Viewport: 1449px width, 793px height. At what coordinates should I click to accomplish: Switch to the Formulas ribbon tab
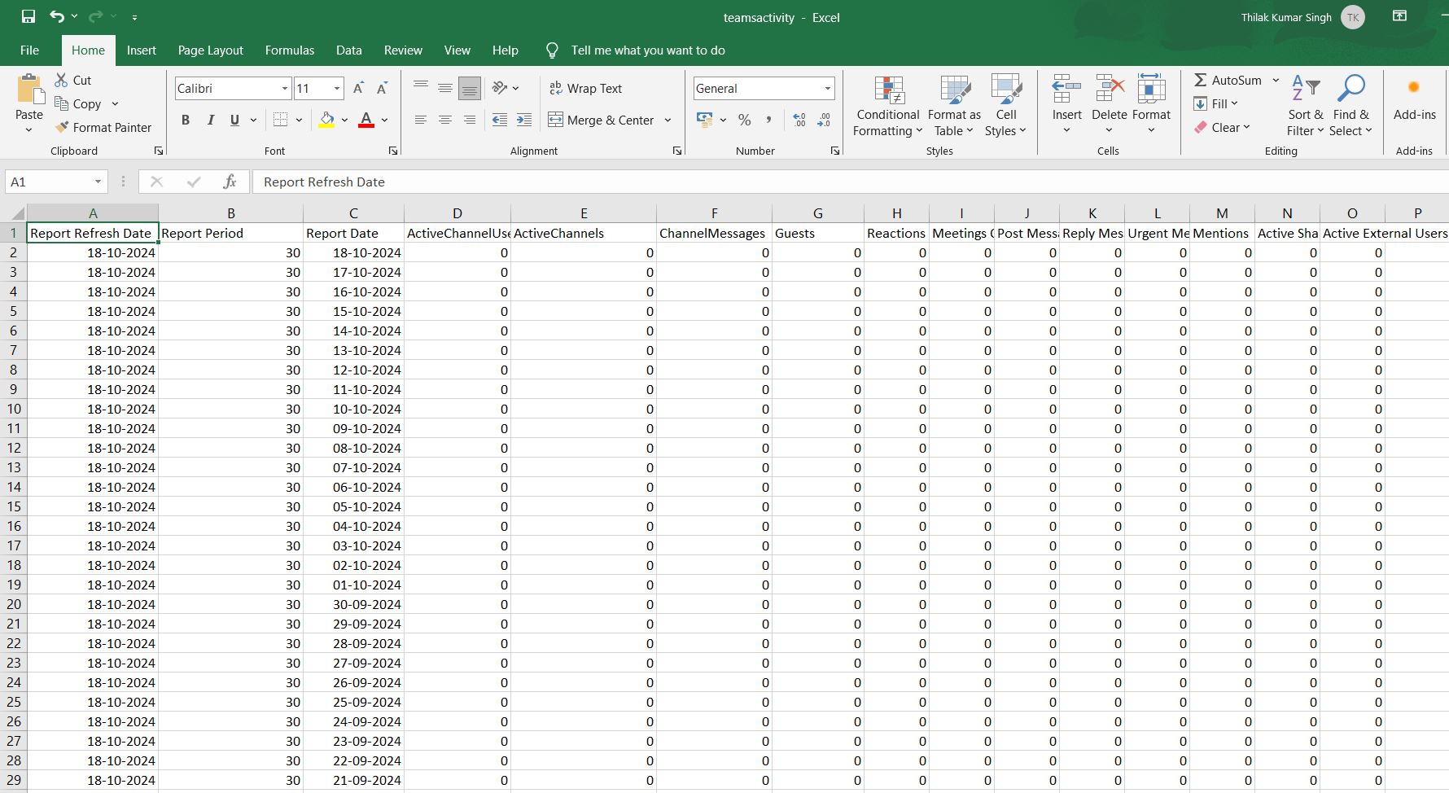coord(289,50)
